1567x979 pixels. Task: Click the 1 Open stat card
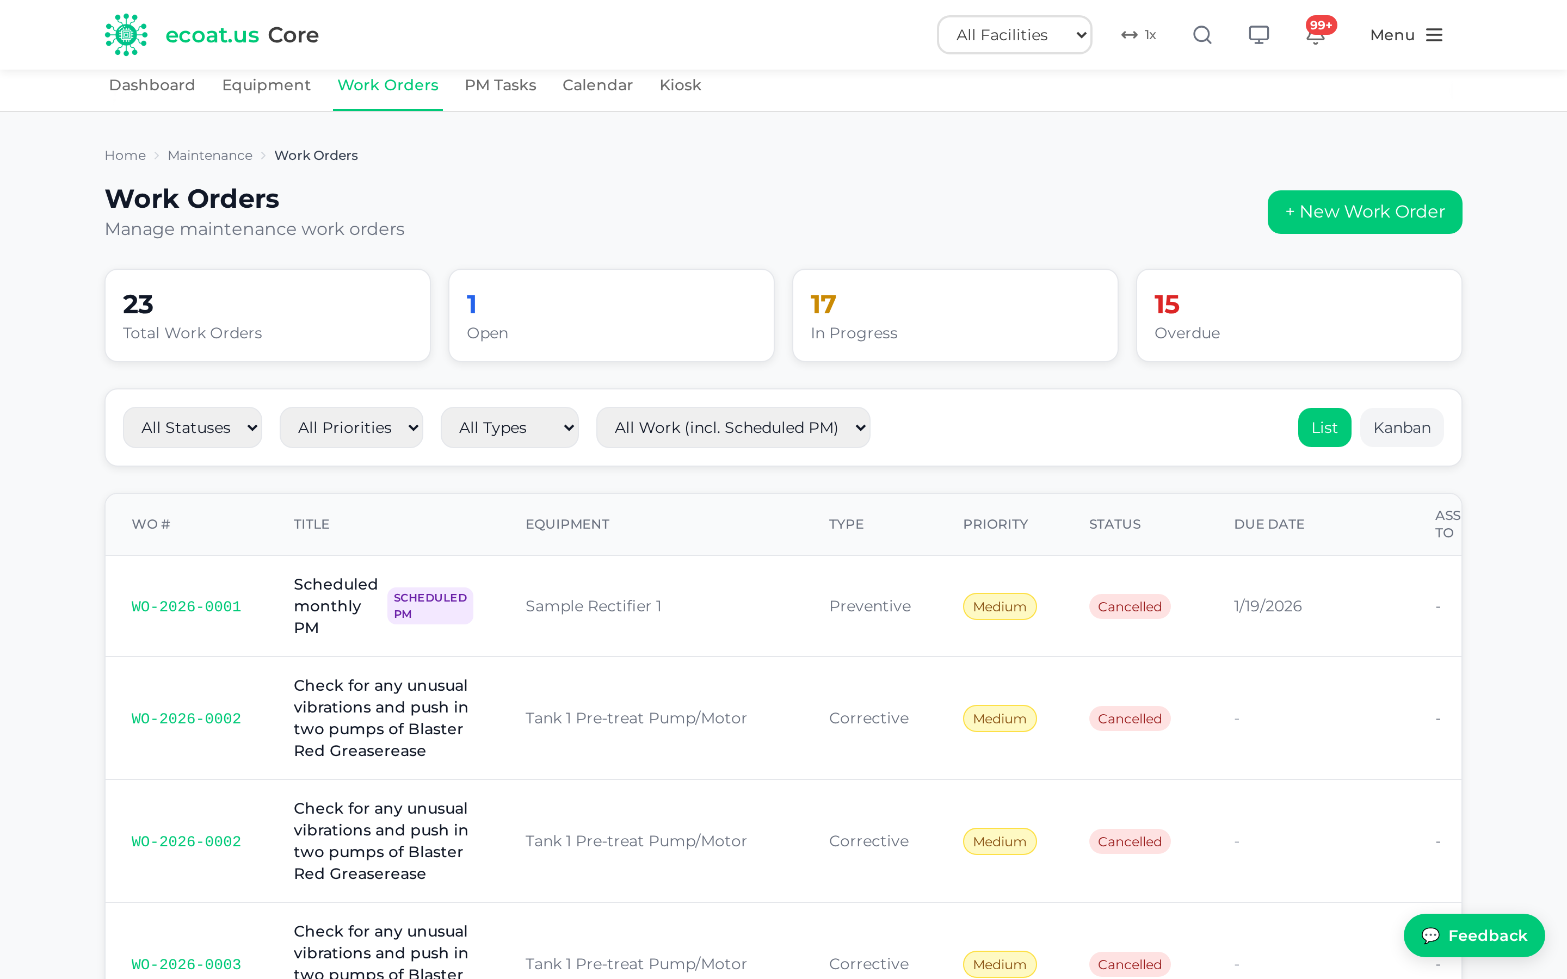point(611,315)
